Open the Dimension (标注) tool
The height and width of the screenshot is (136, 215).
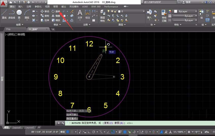[x=88, y=14]
